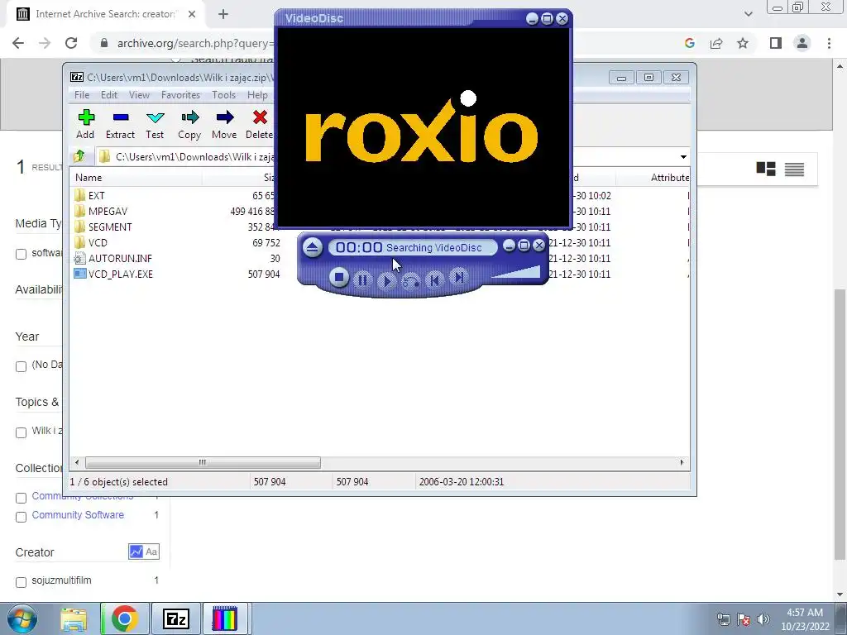This screenshot has width=847, height=635.
Task: Open File Explorer from the taskbar
Action: (x=74, y=618)
